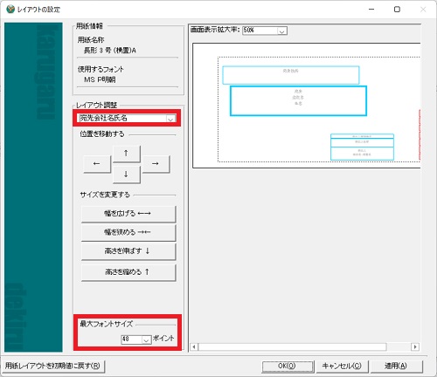Screen dimensions: 437x377
Task: Click the 適用 button
Action: (396, 367)
